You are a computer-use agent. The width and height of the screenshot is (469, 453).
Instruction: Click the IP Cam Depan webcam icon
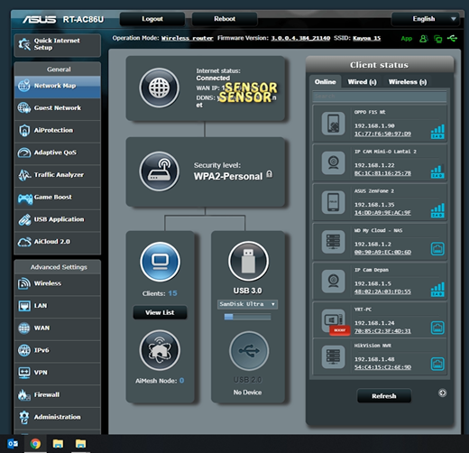pyautogui.click(x=333, y=282)
